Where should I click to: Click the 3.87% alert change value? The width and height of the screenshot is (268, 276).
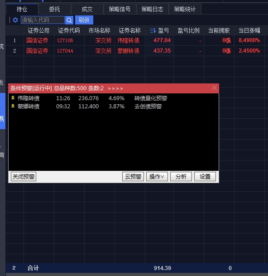(116, 107)
